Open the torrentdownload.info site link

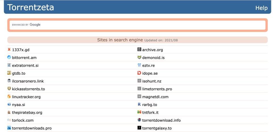pyautogui.click(x=162, y=120)
